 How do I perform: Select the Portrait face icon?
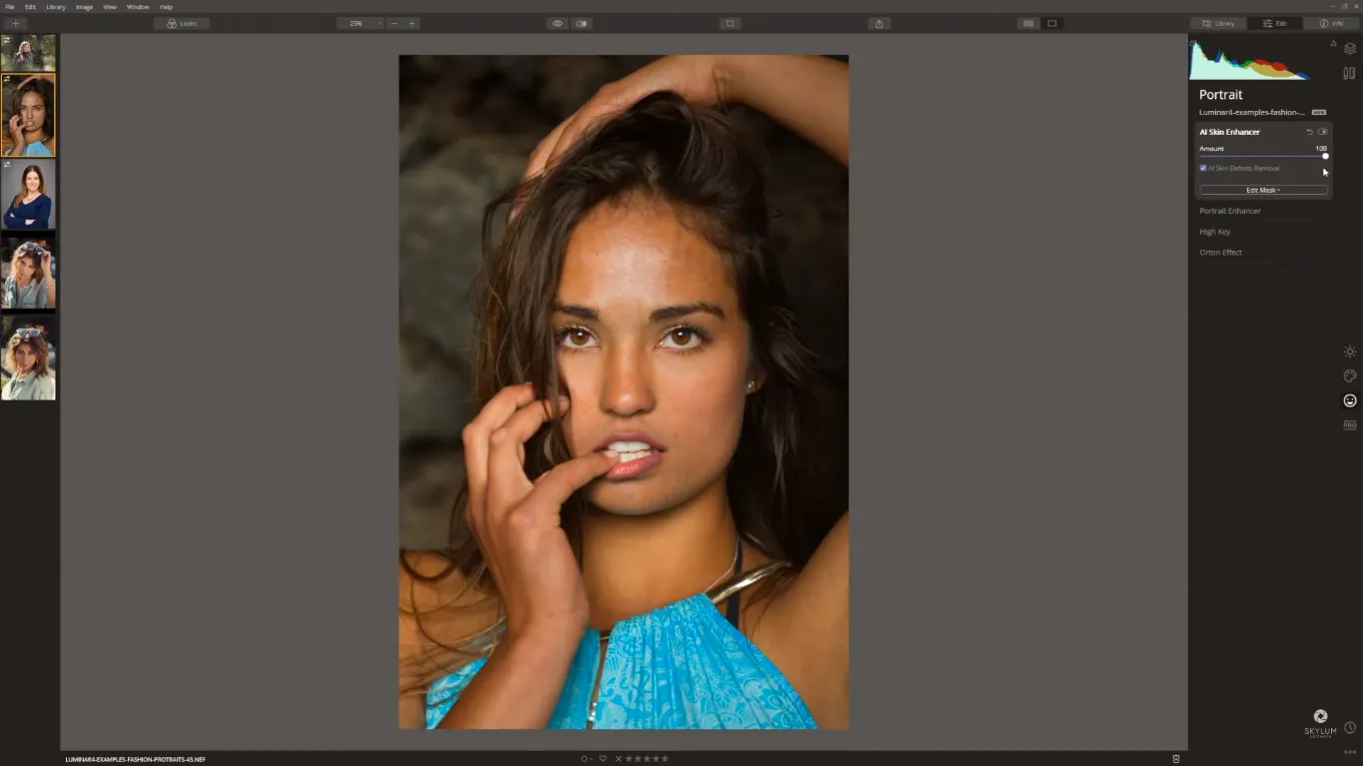(1349, 400)
